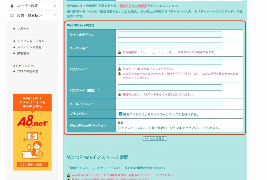Click the arrow icon beside メンテナンス情報

click(14, 47)
